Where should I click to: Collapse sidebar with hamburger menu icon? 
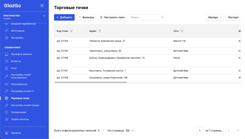[42, 6]
